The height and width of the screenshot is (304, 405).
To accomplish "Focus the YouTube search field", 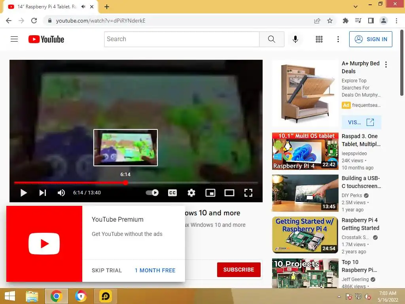I will point(182,39).
